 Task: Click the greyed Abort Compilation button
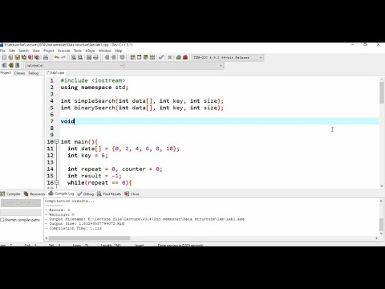pos(21,203)
